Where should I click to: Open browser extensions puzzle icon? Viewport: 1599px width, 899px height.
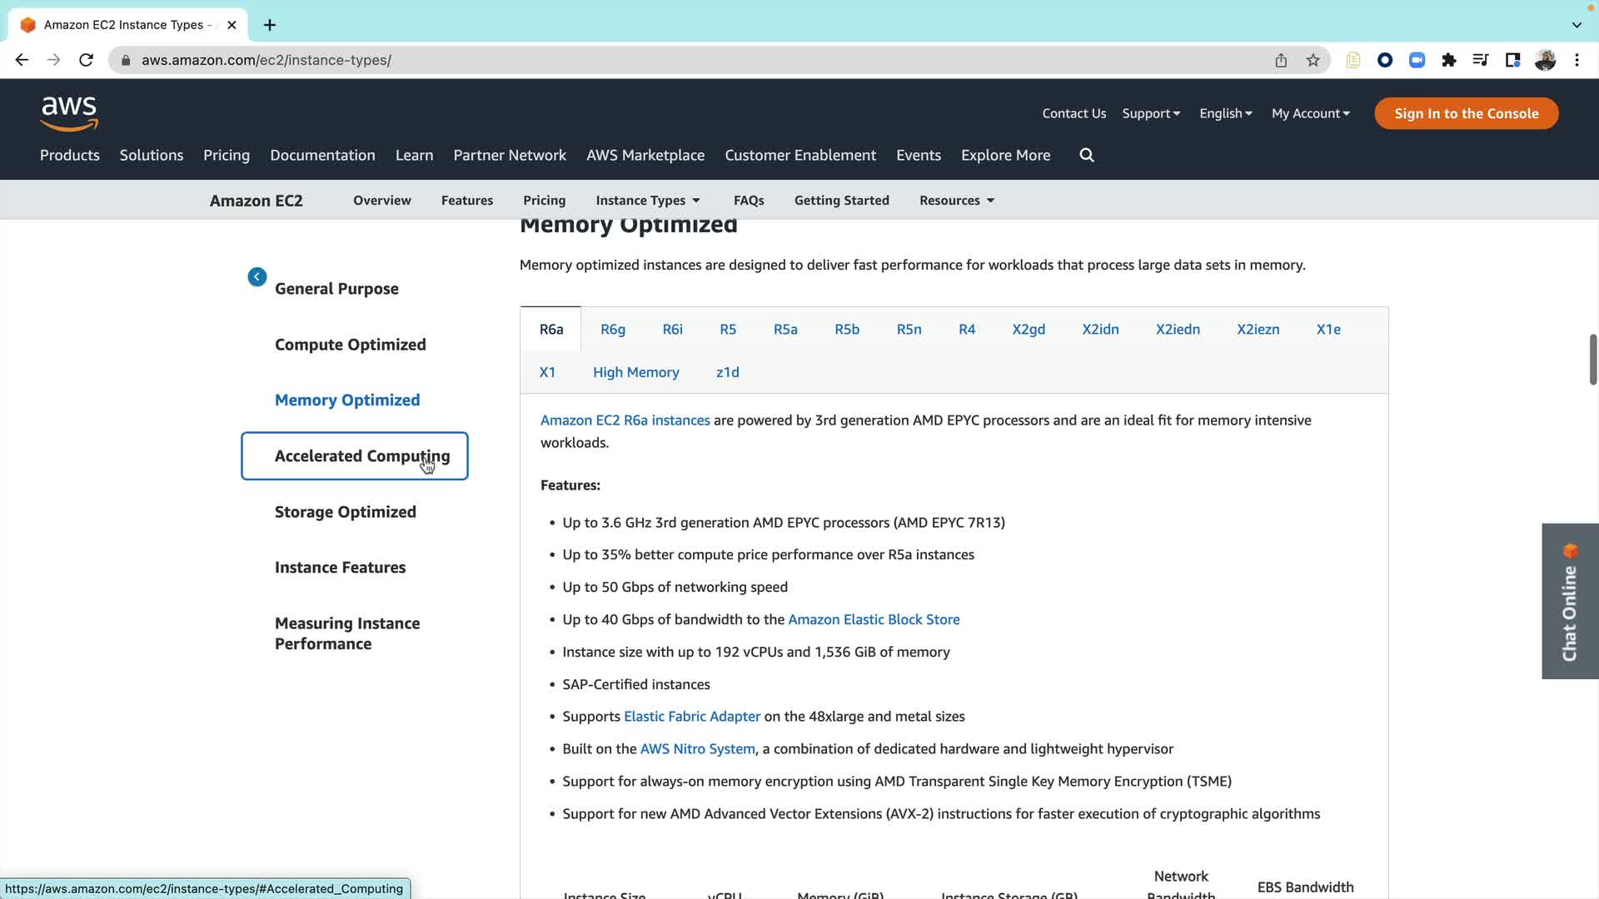click(1449, 60)
